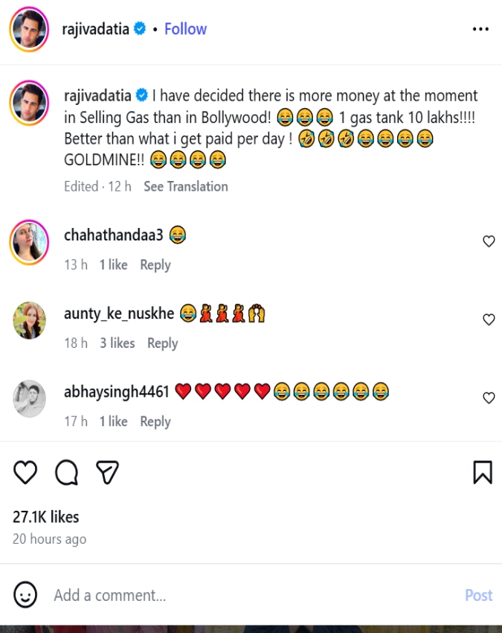
Task: Like the post with heart icon
Action: click(25, 472)
